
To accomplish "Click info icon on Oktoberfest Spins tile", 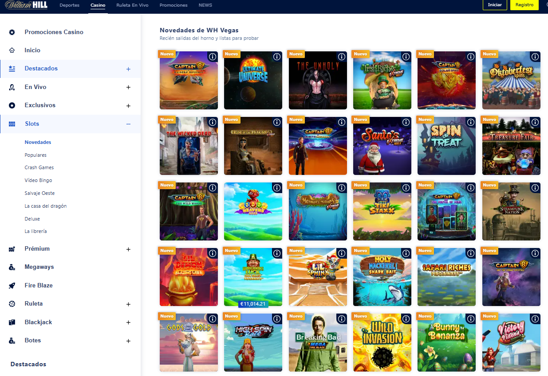I will (x=535, y=57).
